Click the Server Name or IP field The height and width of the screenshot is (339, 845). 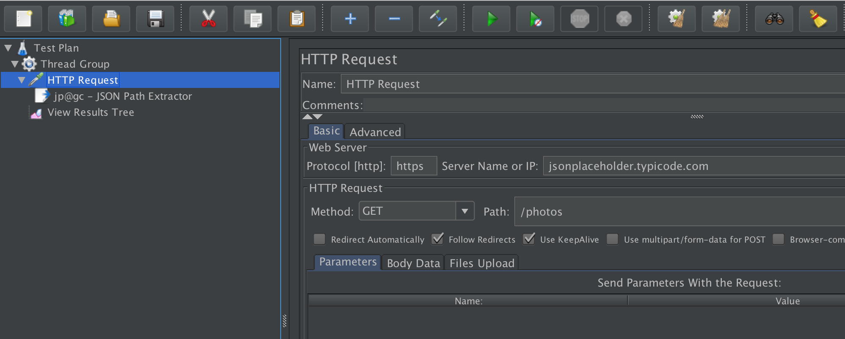click(x=693, y=166)
